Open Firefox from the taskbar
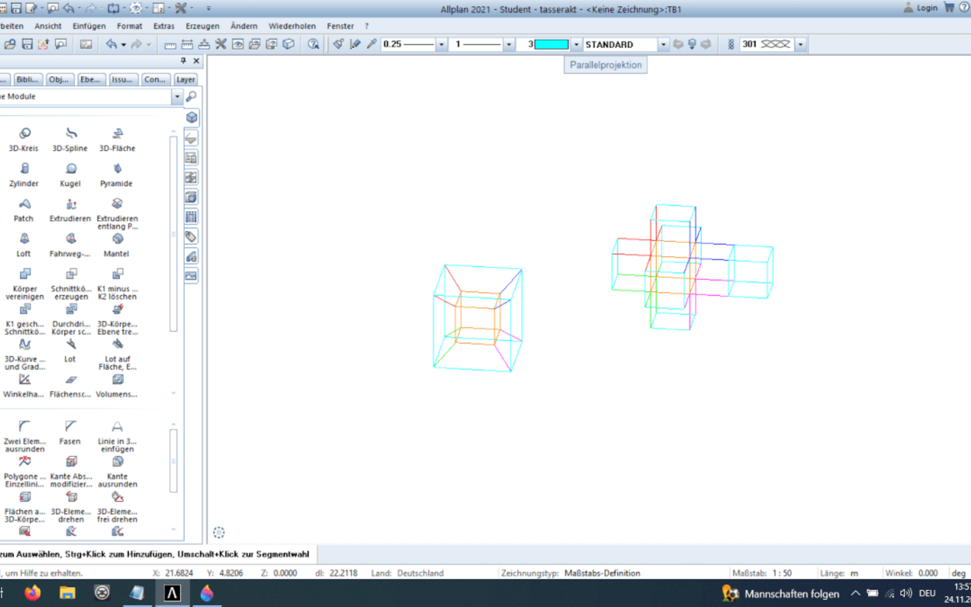This screenshot has height=607, width=971. tap(32, 593)
